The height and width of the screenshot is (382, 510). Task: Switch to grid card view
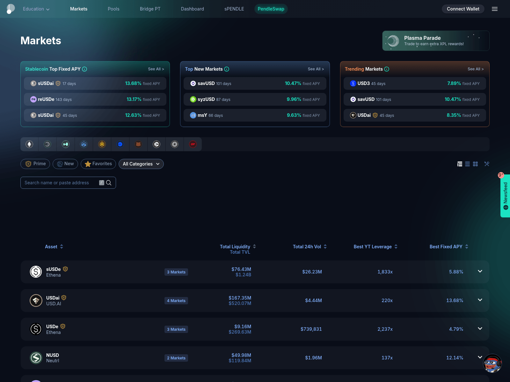(x=475, y=164)
